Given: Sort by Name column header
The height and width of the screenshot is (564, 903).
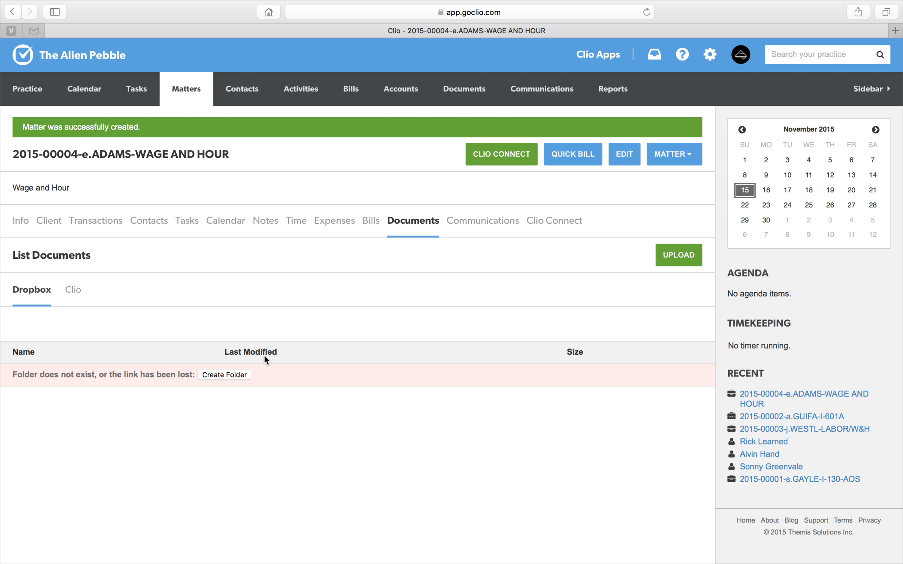Looking at the screenshot, I should click(x=23, y=352).
